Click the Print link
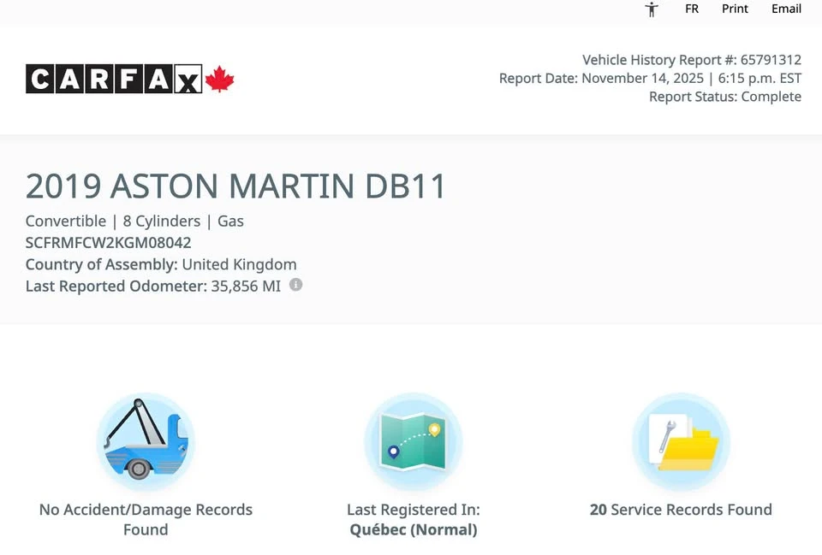The image size is (822, 555). coord(735,9)
